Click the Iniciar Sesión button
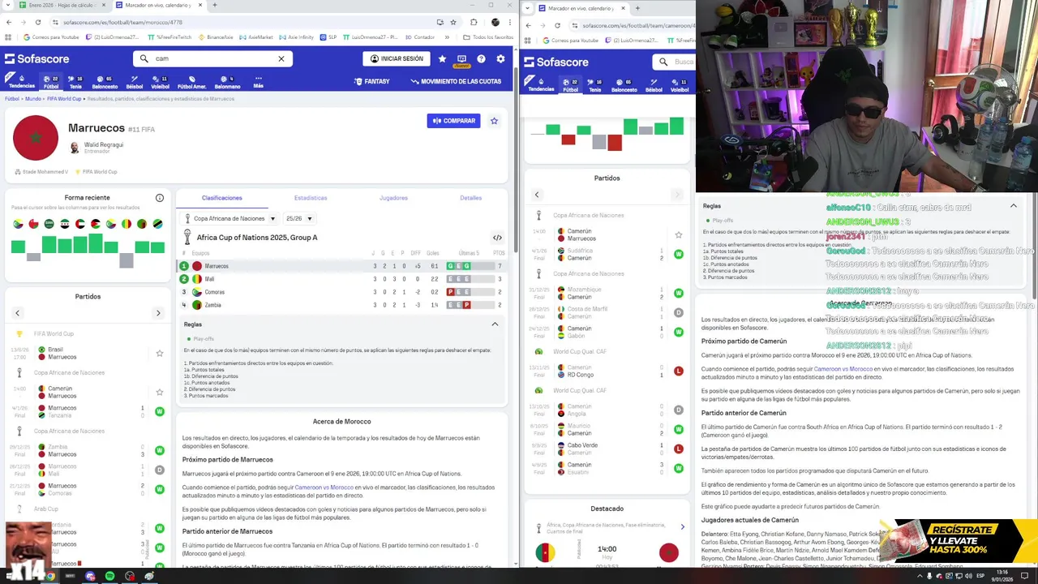1038x584 pixels. (397, 58)
